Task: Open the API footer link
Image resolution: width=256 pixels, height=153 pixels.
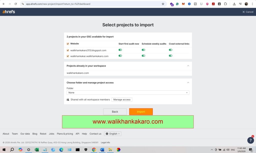Action: [x=77, y=134]
